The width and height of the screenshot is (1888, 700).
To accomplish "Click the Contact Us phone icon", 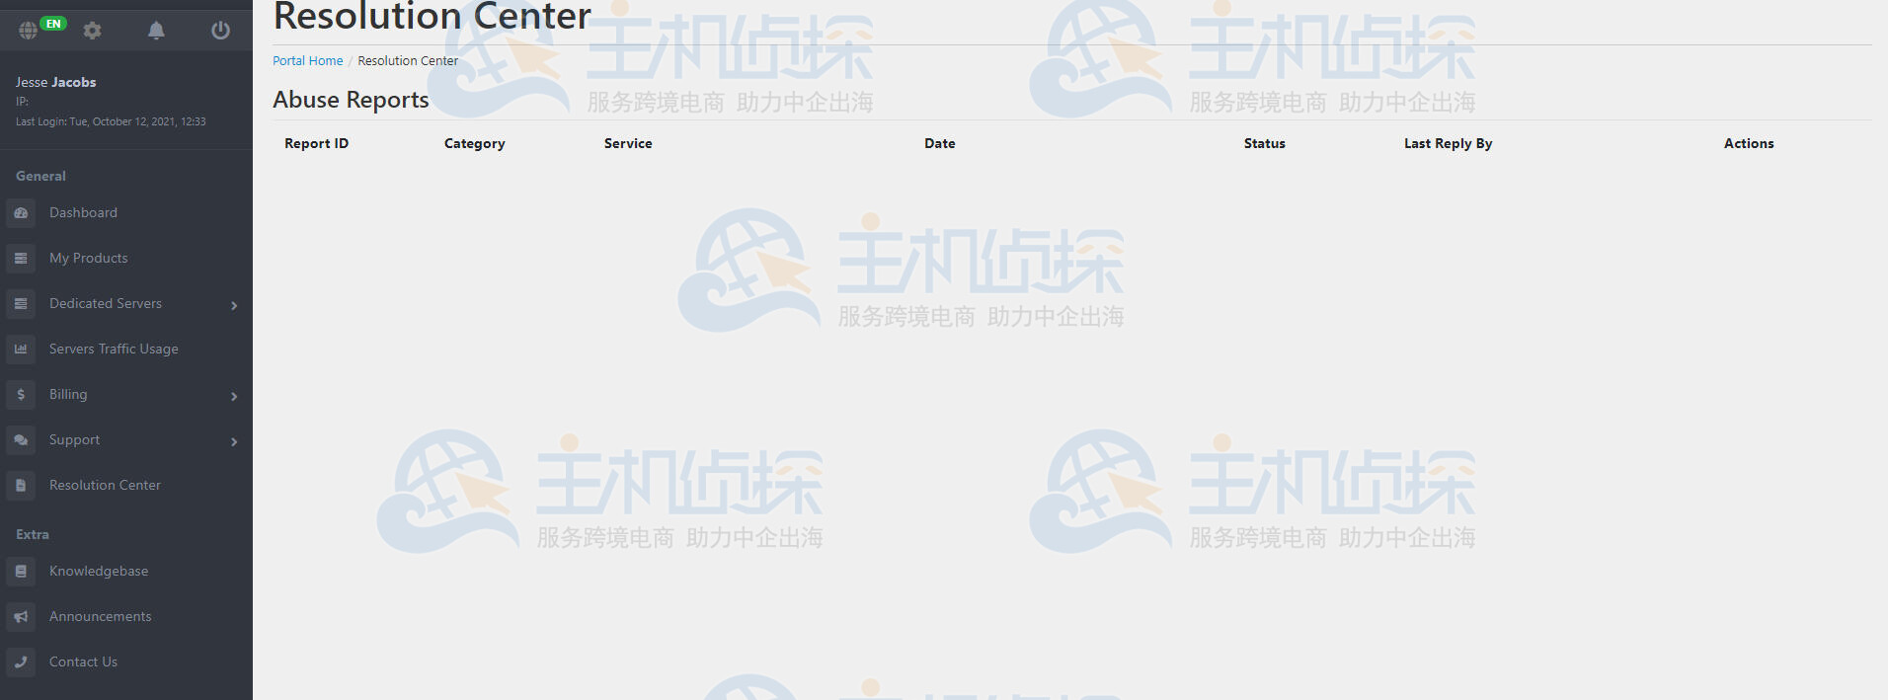I will pos(21,662).
